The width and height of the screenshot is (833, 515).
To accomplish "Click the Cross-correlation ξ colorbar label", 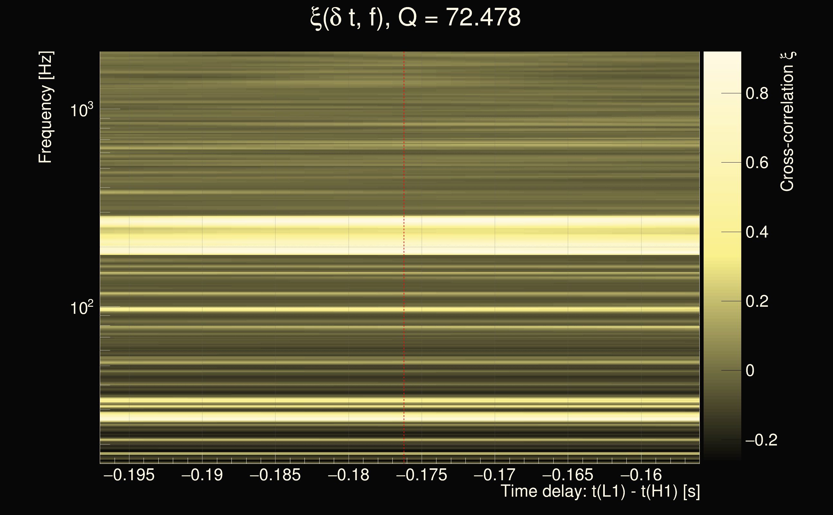I will 787,122.
